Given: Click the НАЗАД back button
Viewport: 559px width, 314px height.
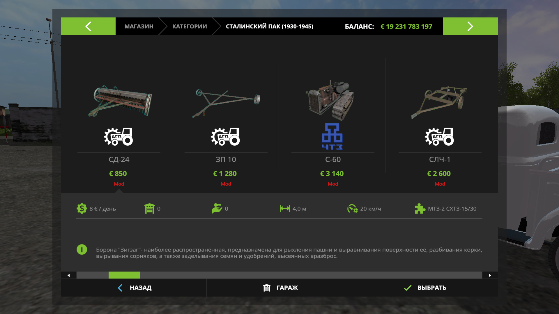Looking at the screenshot, I should click(134, 288).
